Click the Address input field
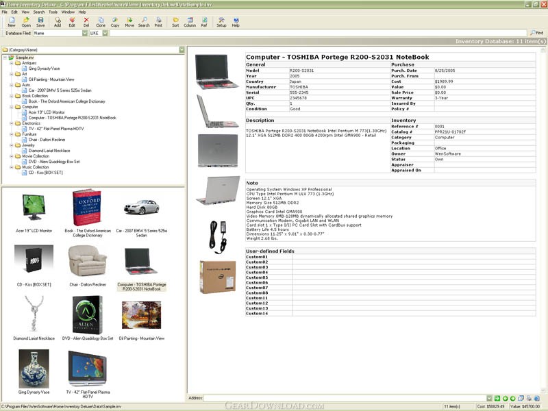The width and height of the screenshot is (548, 411). [345, 398]
